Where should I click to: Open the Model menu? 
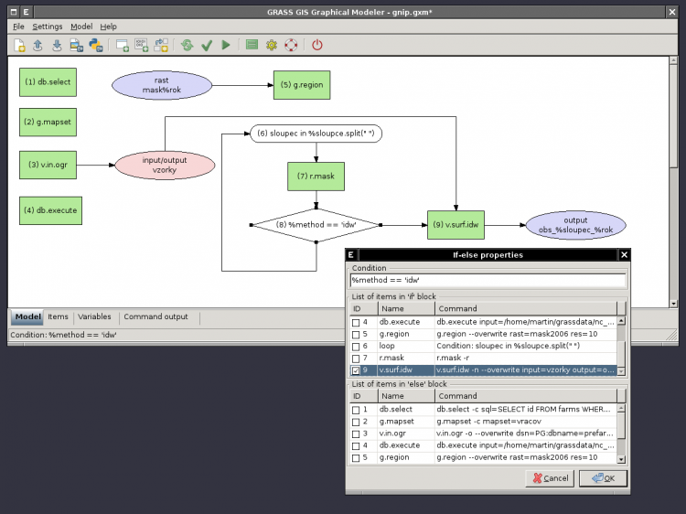tap(81, 27)
